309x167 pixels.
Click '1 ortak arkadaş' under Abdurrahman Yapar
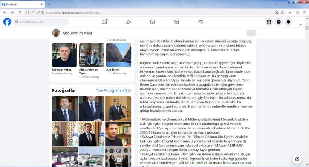(89, 77)
